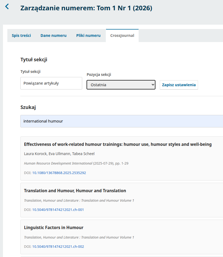
Task: Follow DOI link ending in ch-001
Action: [x=58, y=210]
